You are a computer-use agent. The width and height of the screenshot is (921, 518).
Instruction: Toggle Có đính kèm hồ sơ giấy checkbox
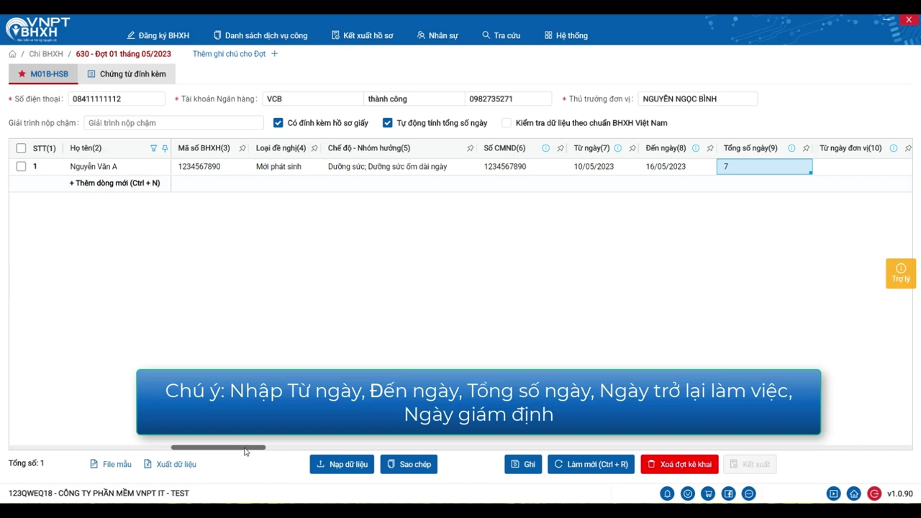click(x=278, y=123)
